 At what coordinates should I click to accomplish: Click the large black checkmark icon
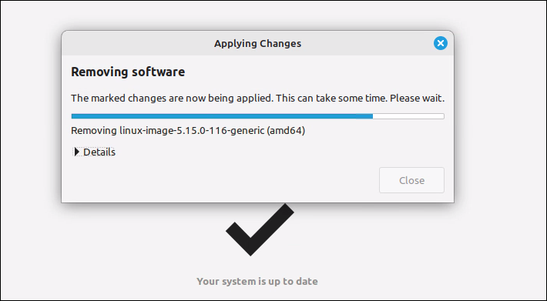[x=260, y=229]
